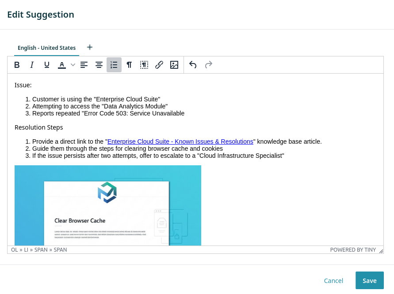Select the English - United States tab
The width and height of the screenshot is (394, 294).
[46, 48]
